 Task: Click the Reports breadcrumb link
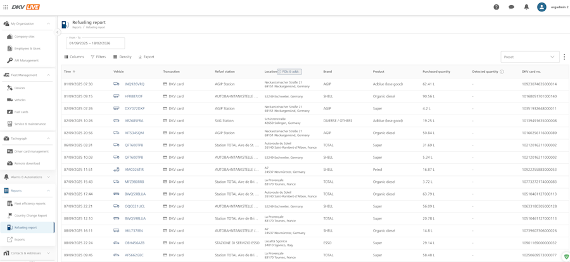point(77,27)
